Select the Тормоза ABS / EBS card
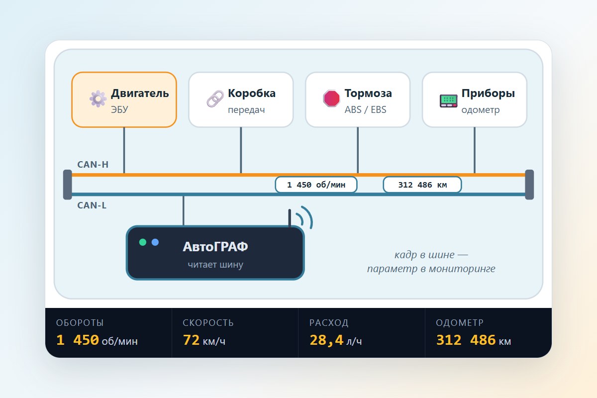 [x=358, y=99]
